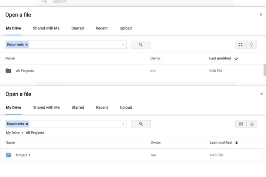This screenshot has height=177, width=266.
Task: Select Starred tab in the Project 1 dialog
Action: (x=78, y=107)
